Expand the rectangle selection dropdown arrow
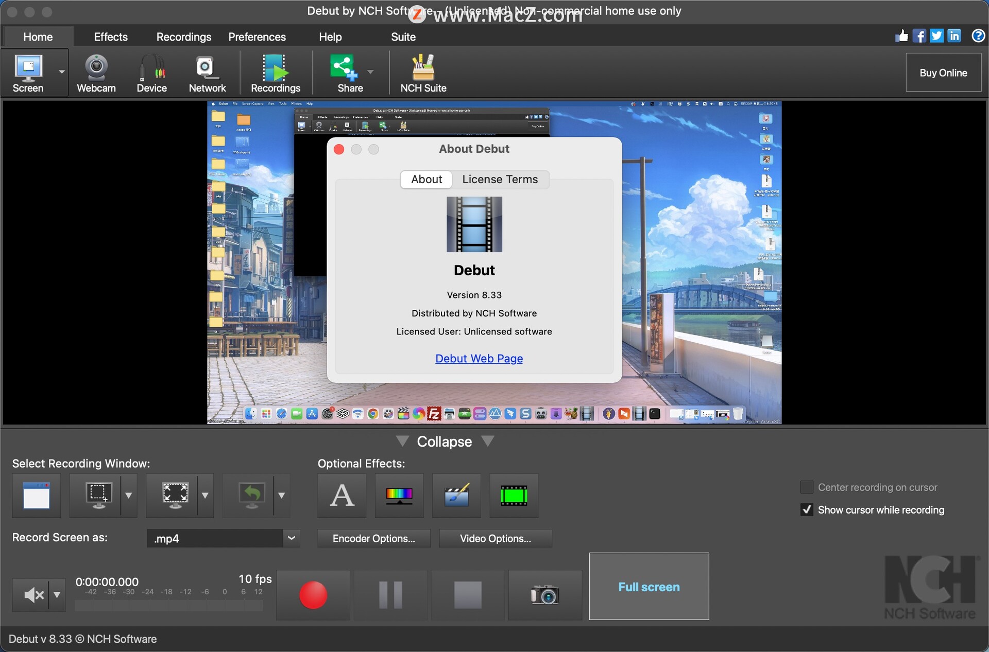The width and height of the screenshot is (989, 652). [x=129, y=496]
